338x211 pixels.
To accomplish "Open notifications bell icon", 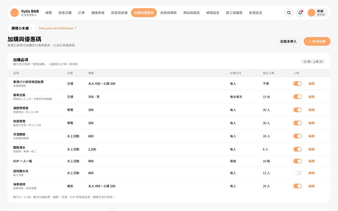I will pos(300,13).
